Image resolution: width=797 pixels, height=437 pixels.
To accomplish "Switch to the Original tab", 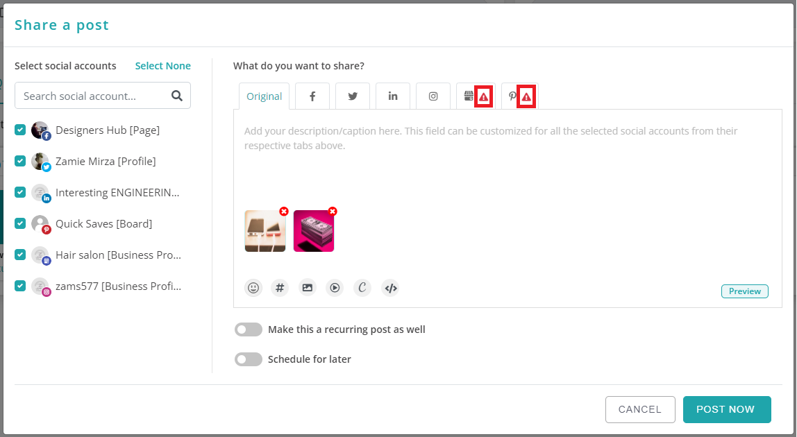I will click(x=264, y=96).
